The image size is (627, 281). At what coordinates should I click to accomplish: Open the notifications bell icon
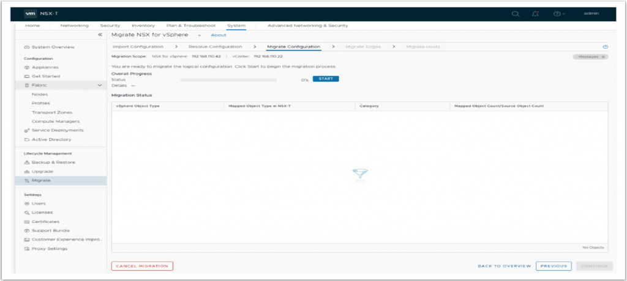click(x=535, y=14)
